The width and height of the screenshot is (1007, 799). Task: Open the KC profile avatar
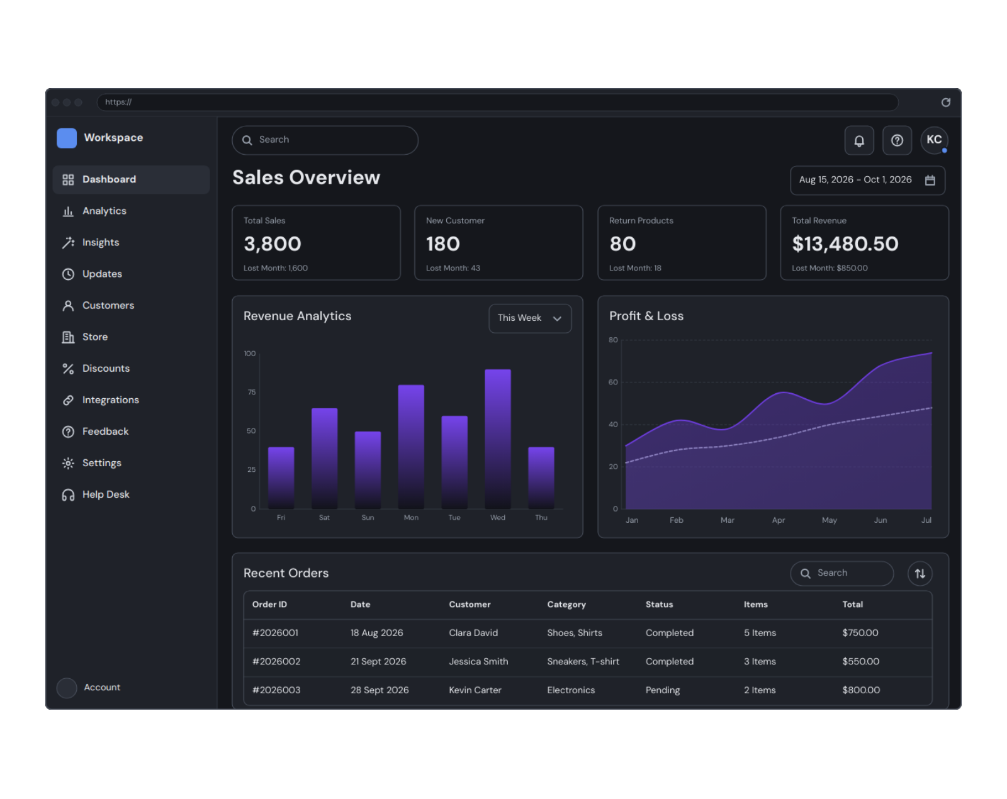coord(934,140)
